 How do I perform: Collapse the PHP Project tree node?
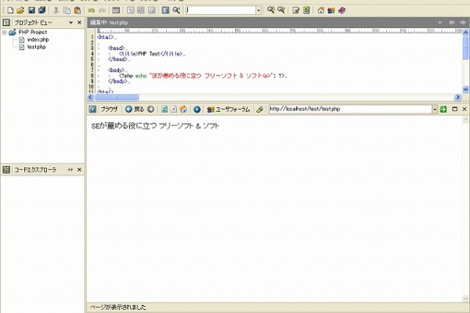point(5,32)
